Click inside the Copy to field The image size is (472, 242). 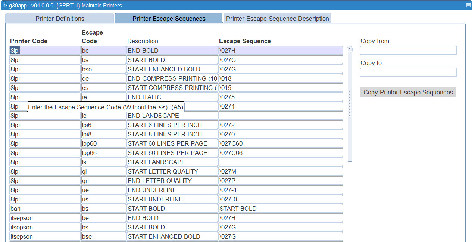point(408,72)
